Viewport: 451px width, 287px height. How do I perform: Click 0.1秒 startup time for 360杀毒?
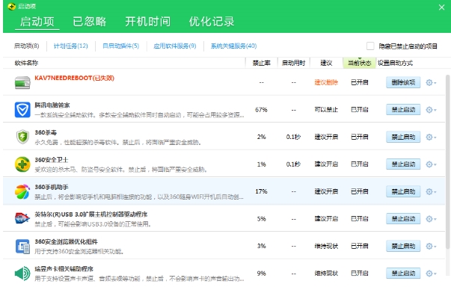pyautogui.click(x=293, y=137)
